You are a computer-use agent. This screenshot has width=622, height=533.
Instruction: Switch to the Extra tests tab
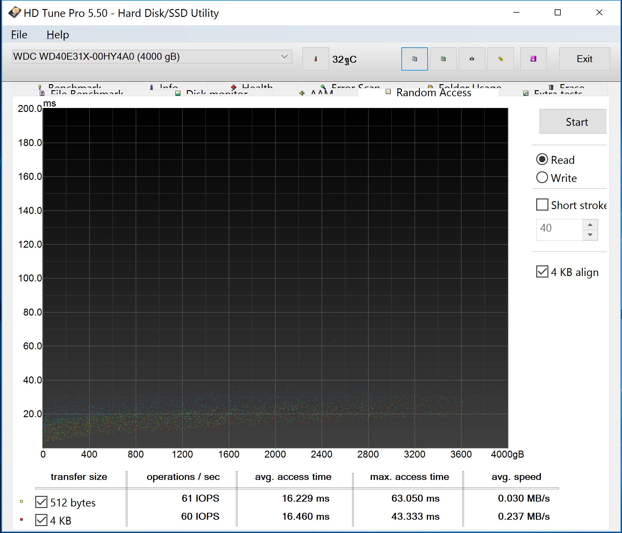point(553,93)
